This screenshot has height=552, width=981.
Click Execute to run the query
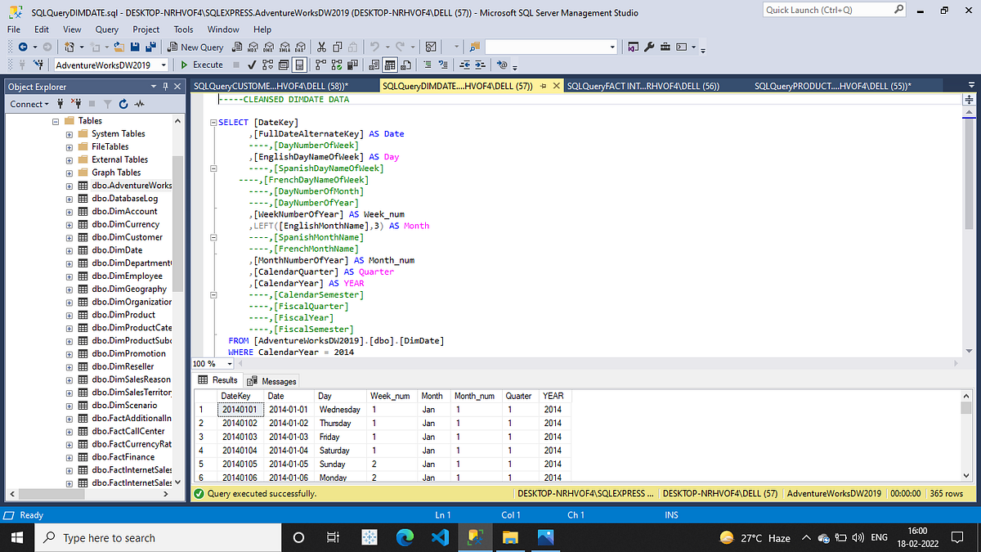pyautogui.click(x=202, y=65)
